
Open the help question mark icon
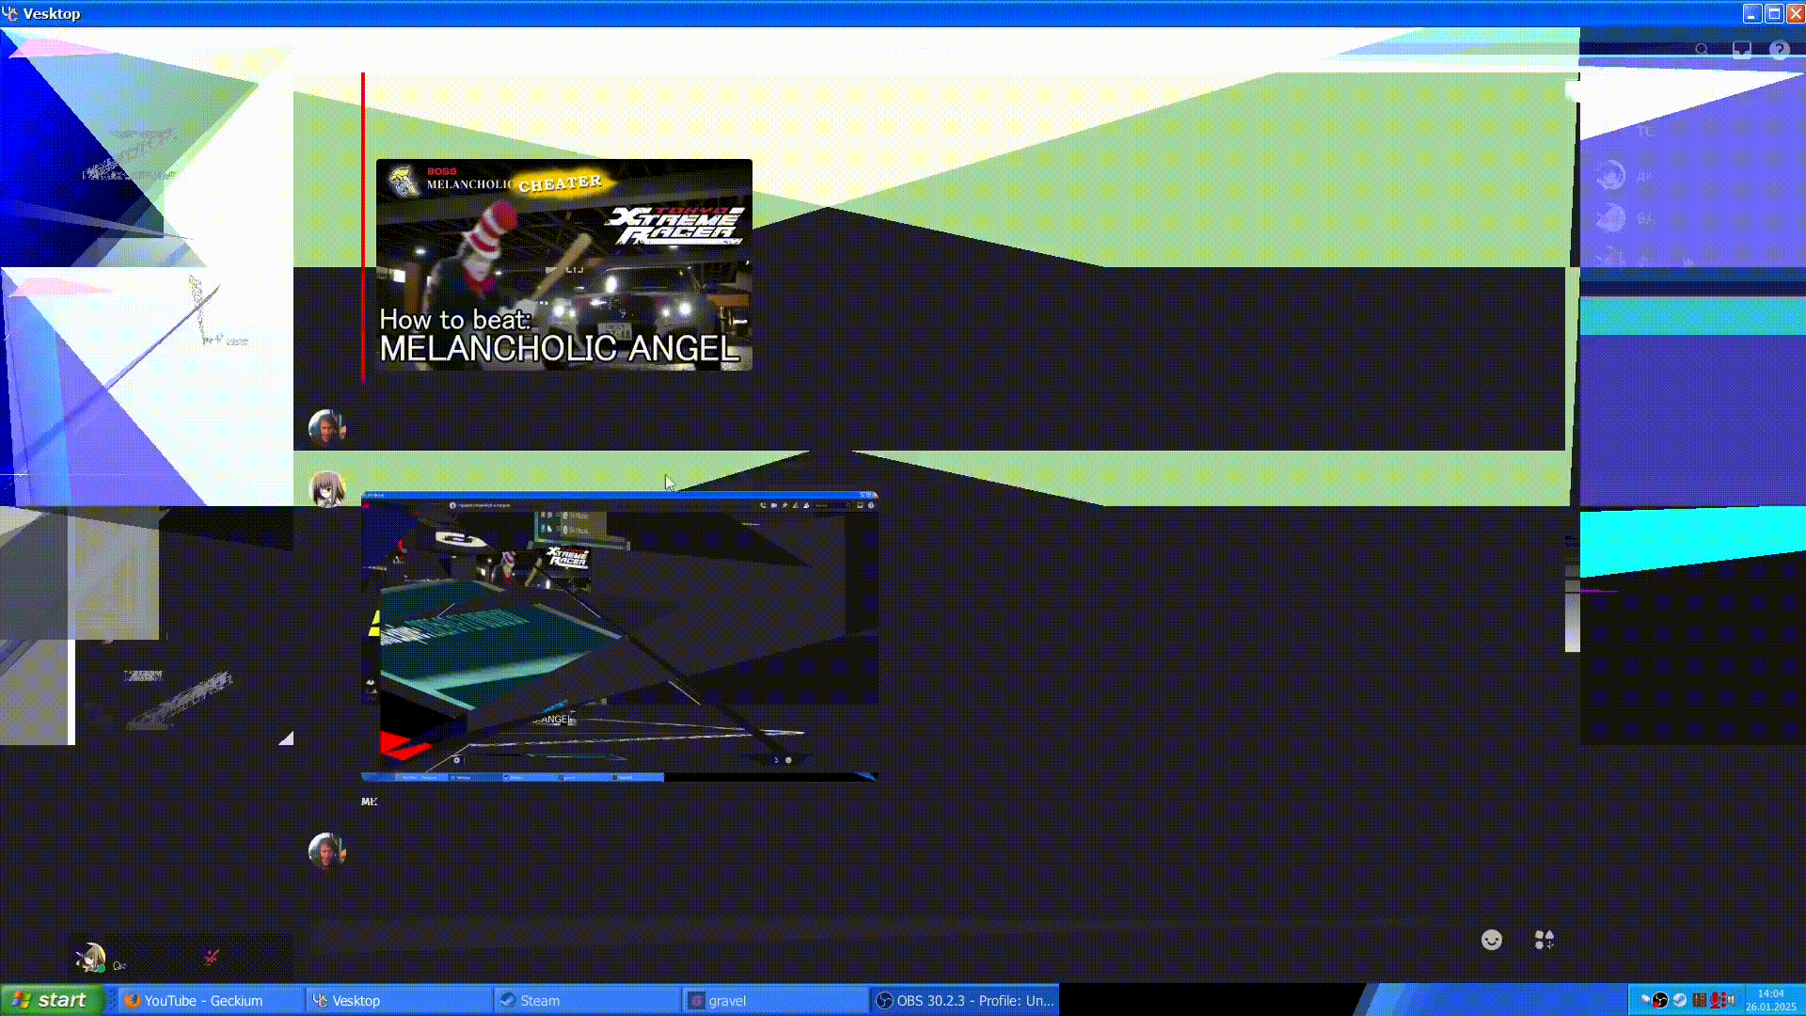click(1779, 50)
